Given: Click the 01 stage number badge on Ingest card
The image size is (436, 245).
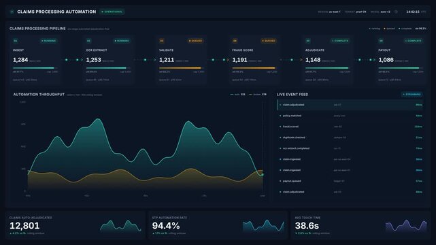Looking at the screenshot, I should [16, 41].
